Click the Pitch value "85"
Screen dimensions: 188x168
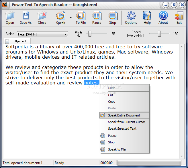click(113, 34)
